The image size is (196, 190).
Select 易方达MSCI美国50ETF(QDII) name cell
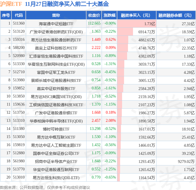click(x=56, y=97)
